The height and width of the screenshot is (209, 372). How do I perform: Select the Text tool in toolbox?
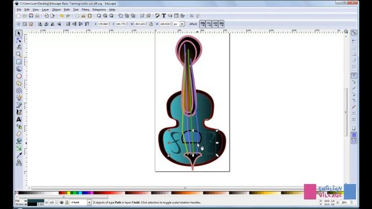click(x=19, y=120)
